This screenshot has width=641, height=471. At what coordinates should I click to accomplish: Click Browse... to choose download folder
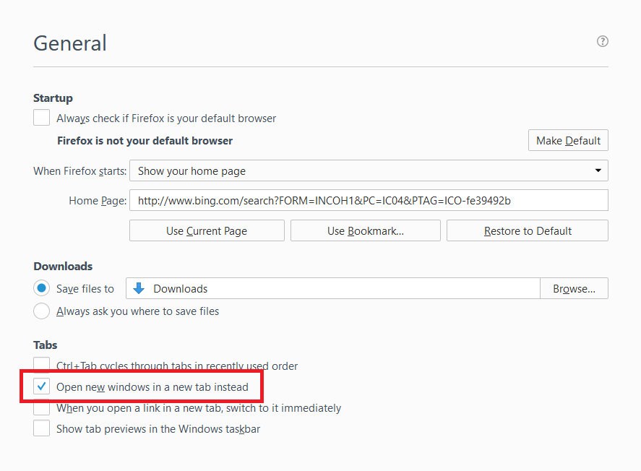coord(574,288)
